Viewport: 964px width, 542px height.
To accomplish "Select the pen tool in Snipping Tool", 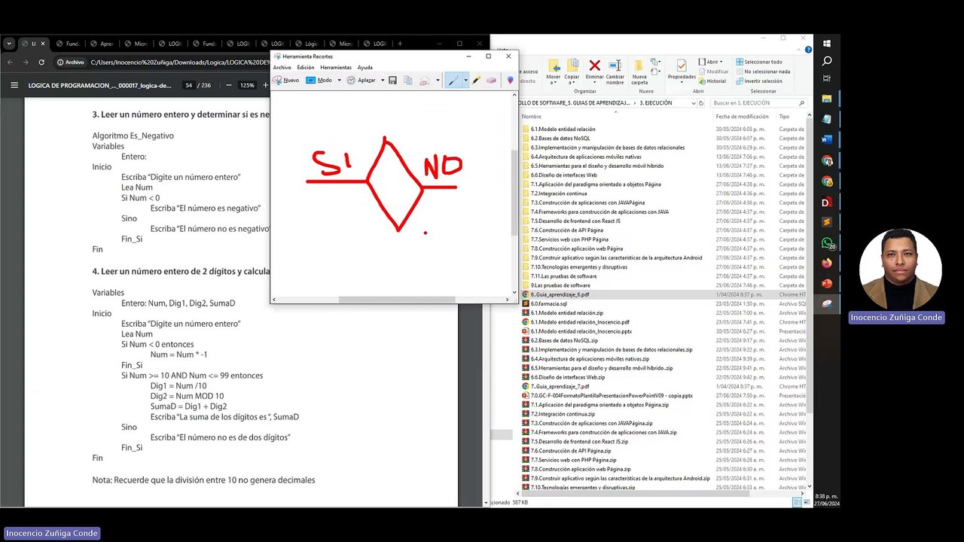I will (453, 80).
